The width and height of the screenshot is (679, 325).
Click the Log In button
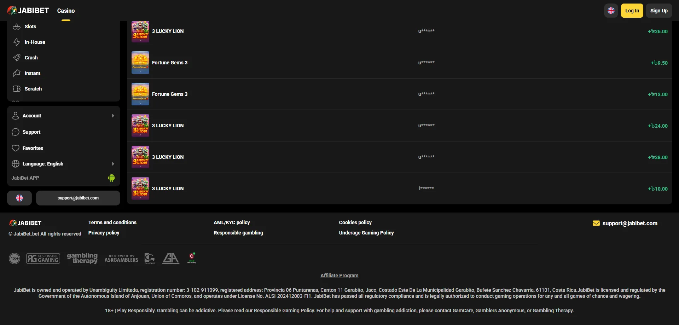pos(632,11)
